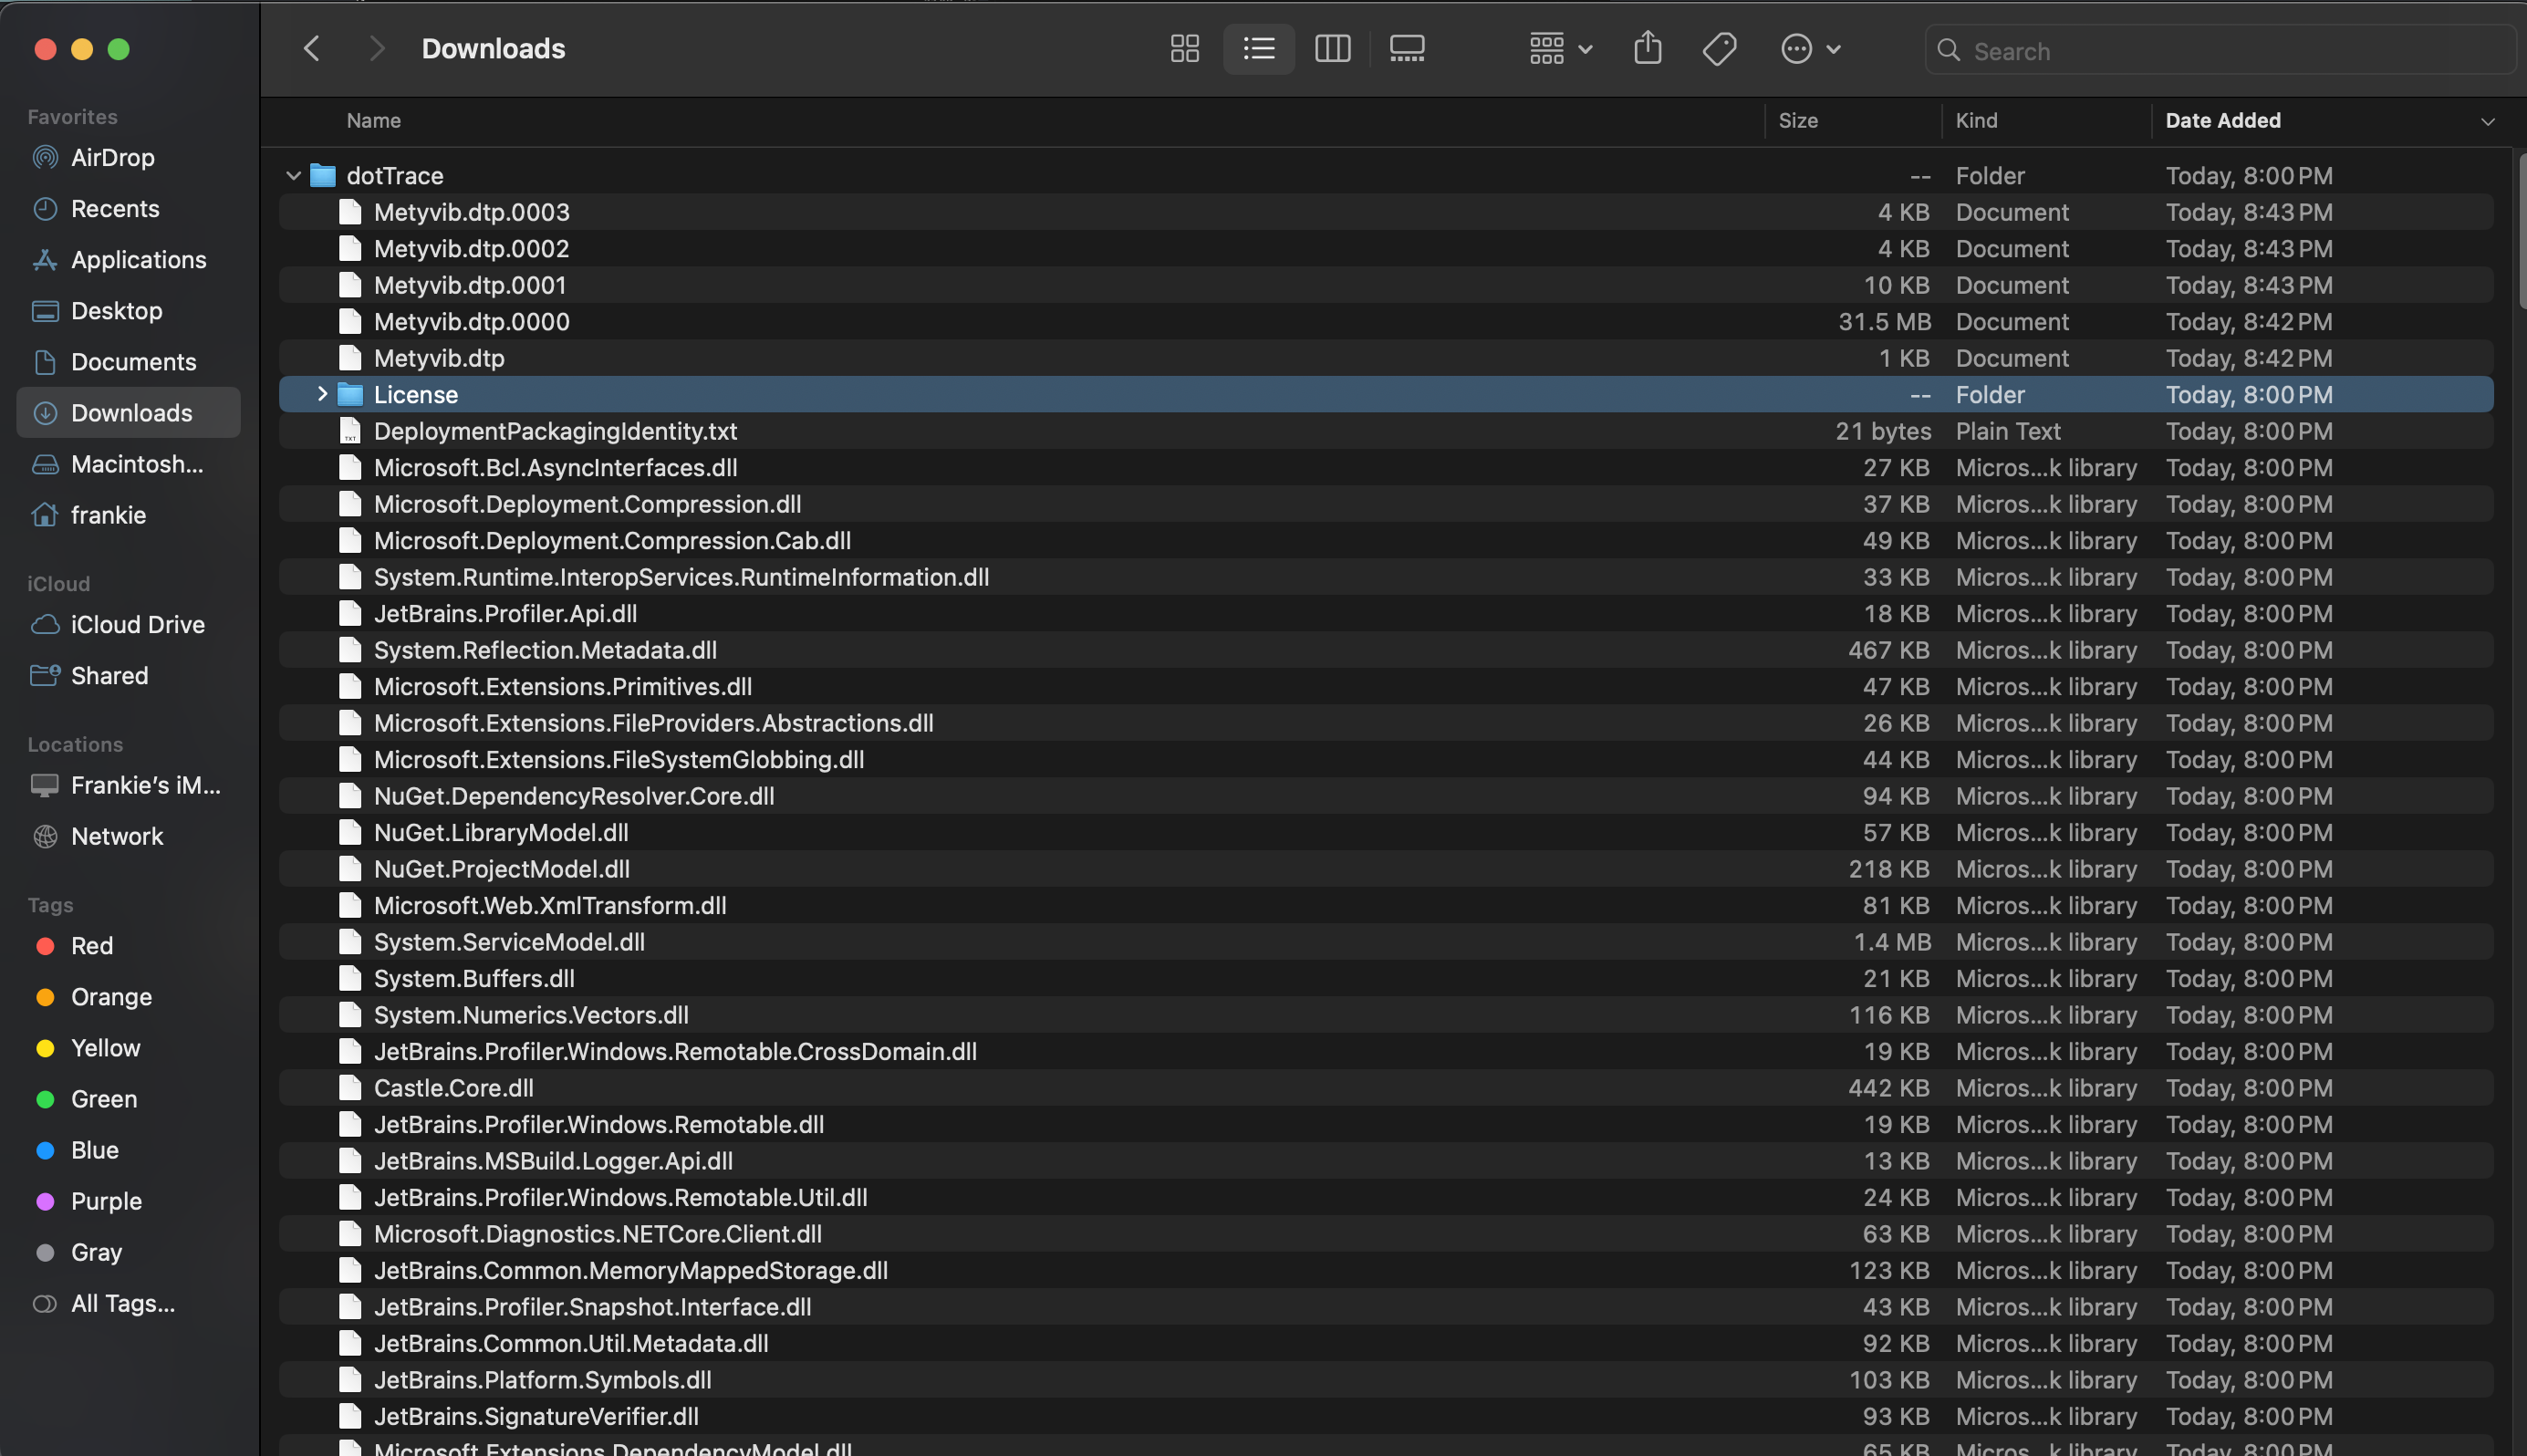Select the dotTrace folder row

pyautogui.click(x=1386, y=175)
